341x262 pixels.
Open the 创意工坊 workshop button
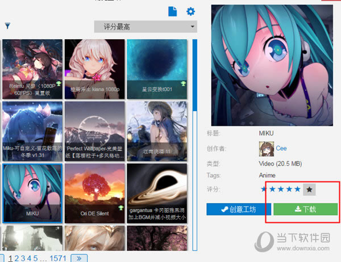click(x=239, y=209)
